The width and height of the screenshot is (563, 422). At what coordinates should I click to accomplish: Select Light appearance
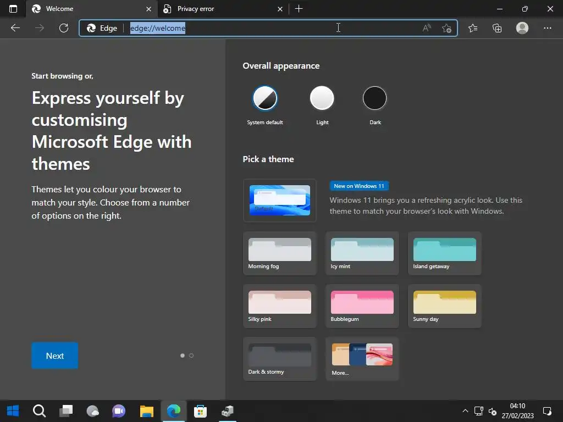pyautogui.click(x=322, y=98)
